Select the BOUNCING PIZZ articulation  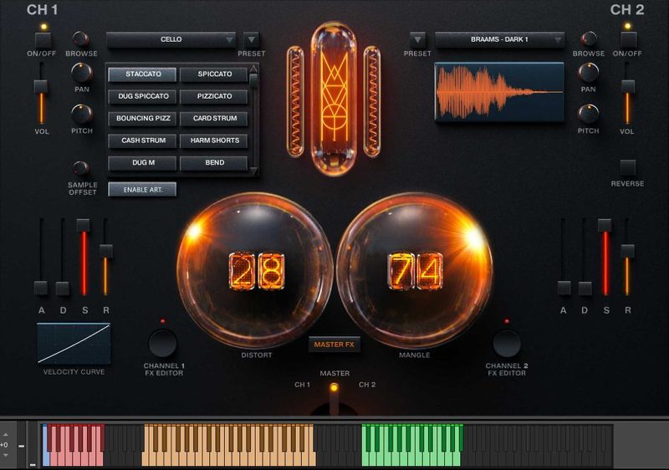(x=142, y=119)
